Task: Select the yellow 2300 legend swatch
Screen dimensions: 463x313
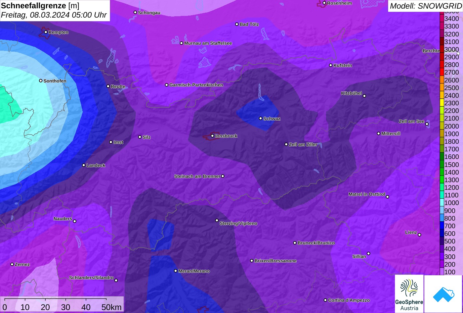Action: (442, 103)
